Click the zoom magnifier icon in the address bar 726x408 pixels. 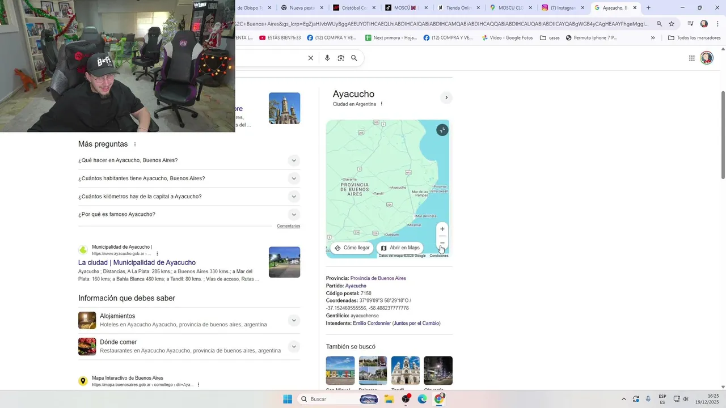pos(659,24)
